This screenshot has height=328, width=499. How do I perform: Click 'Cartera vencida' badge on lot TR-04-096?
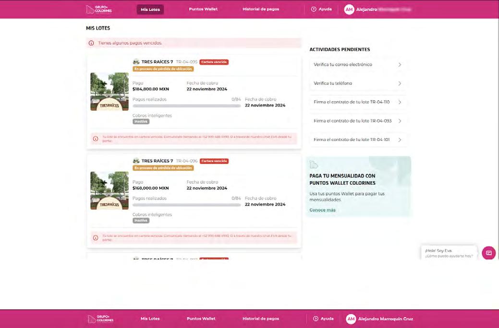[214, 161]
